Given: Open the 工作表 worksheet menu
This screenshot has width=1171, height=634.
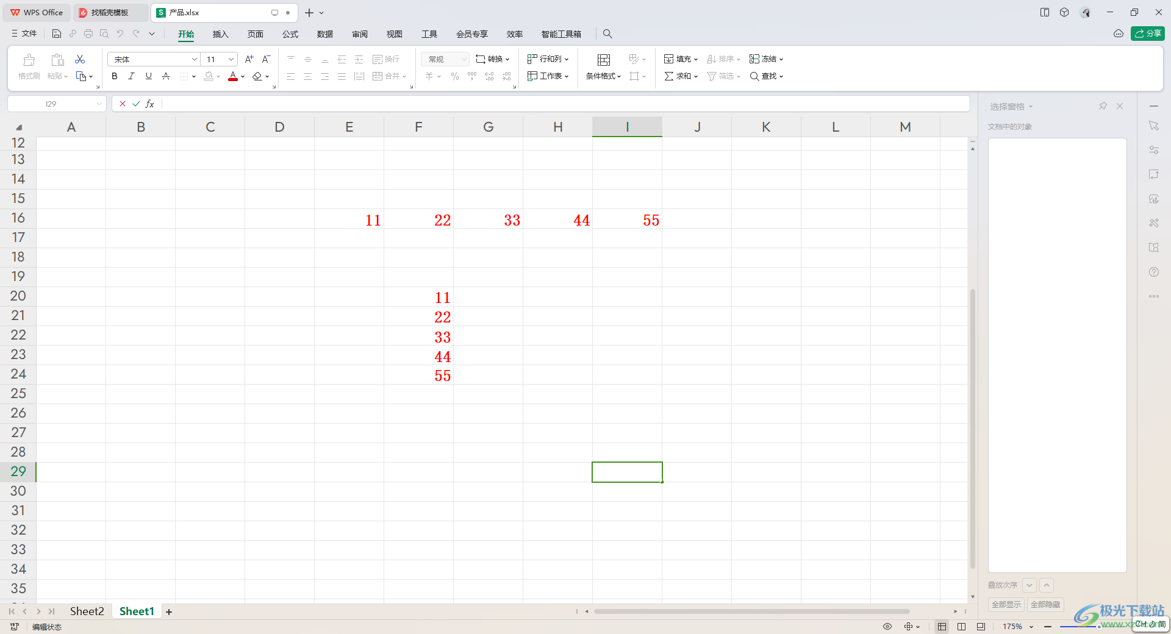Looking at the screenshot, I should [548, 76].
